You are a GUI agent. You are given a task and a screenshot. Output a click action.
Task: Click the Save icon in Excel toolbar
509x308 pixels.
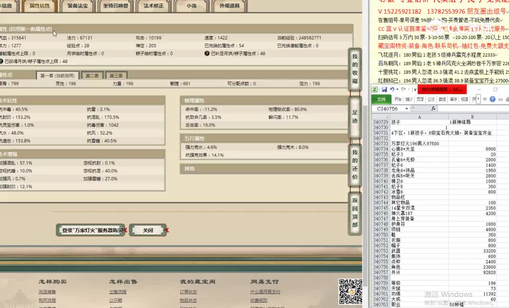tap(384, 89)
